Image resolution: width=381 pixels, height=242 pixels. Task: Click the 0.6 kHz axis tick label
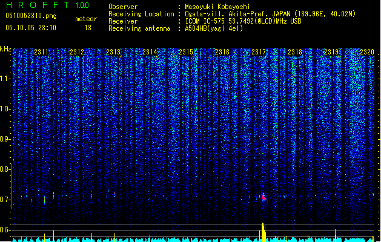pos(5,230)
